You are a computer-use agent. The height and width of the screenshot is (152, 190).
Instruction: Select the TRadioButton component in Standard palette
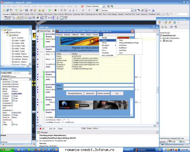click(38, 18)
